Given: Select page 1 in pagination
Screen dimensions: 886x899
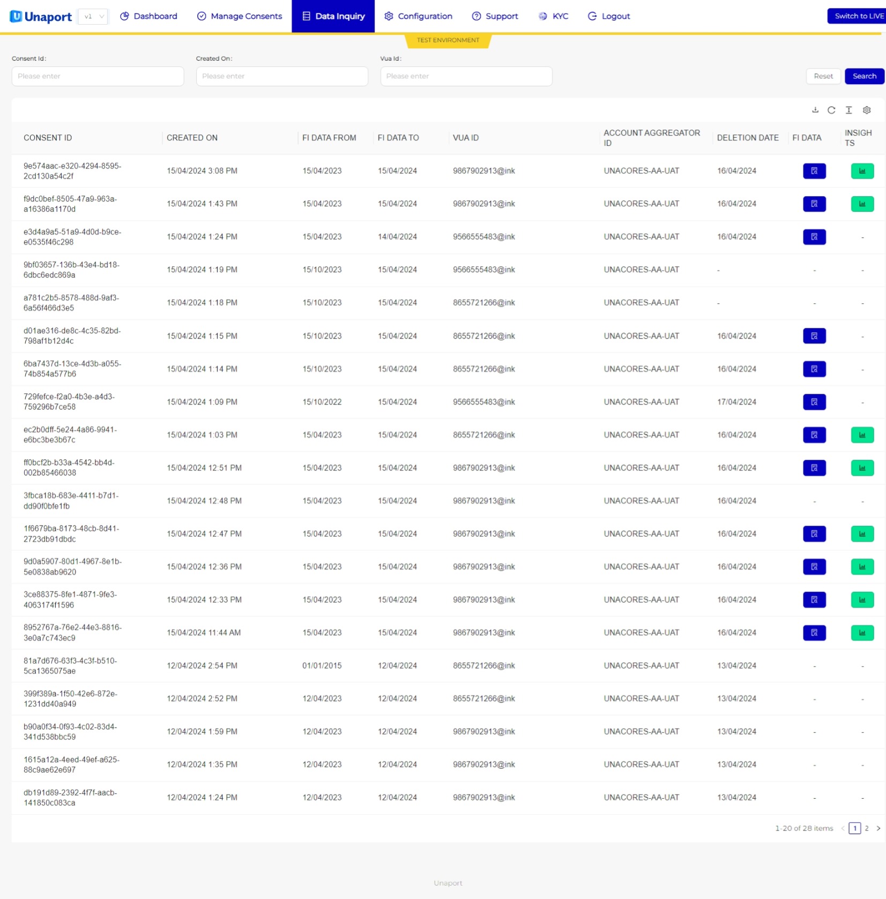Looking at the screenshot, I should coord(854,828).
